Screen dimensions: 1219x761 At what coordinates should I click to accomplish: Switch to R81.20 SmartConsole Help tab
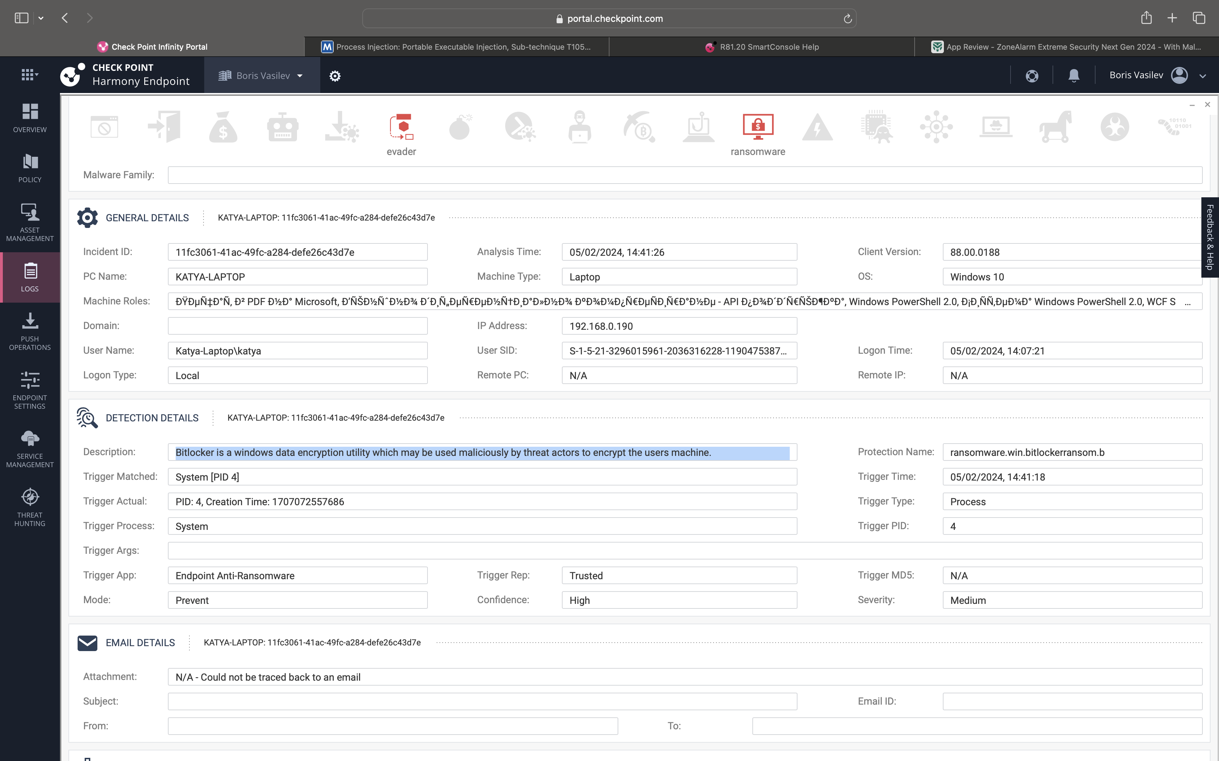[x=762, y=47]
